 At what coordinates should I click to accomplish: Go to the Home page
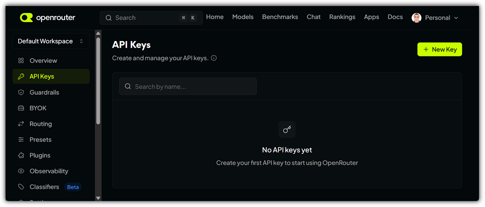pyautogui.click(x=215, y=17)
